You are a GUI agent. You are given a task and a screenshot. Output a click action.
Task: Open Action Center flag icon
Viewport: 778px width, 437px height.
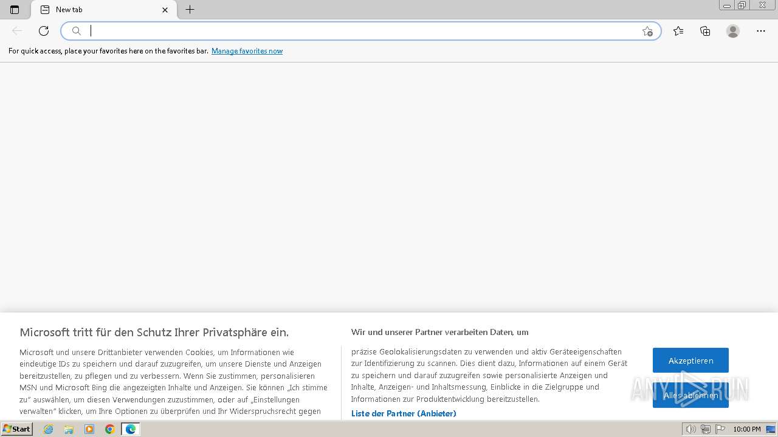(720, 429)
